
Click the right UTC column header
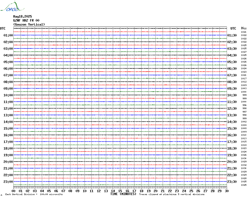tap(233, 28)
